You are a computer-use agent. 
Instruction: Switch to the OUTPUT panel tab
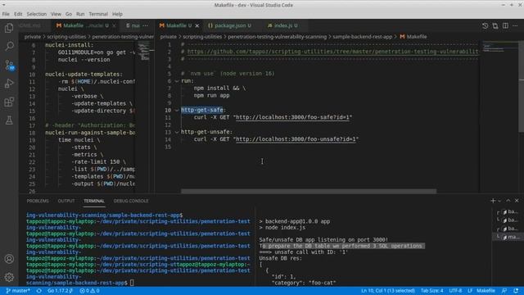(x=66, y=201)
